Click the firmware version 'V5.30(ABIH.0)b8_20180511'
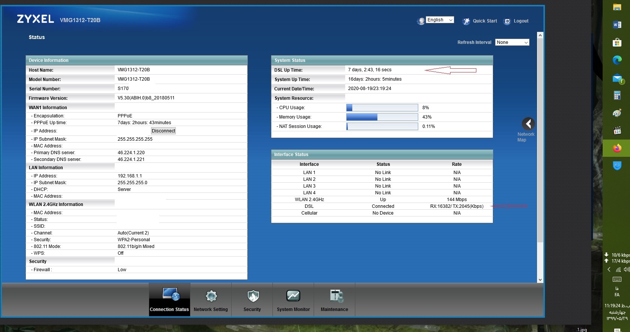630x332 pixels. (146, 98)
